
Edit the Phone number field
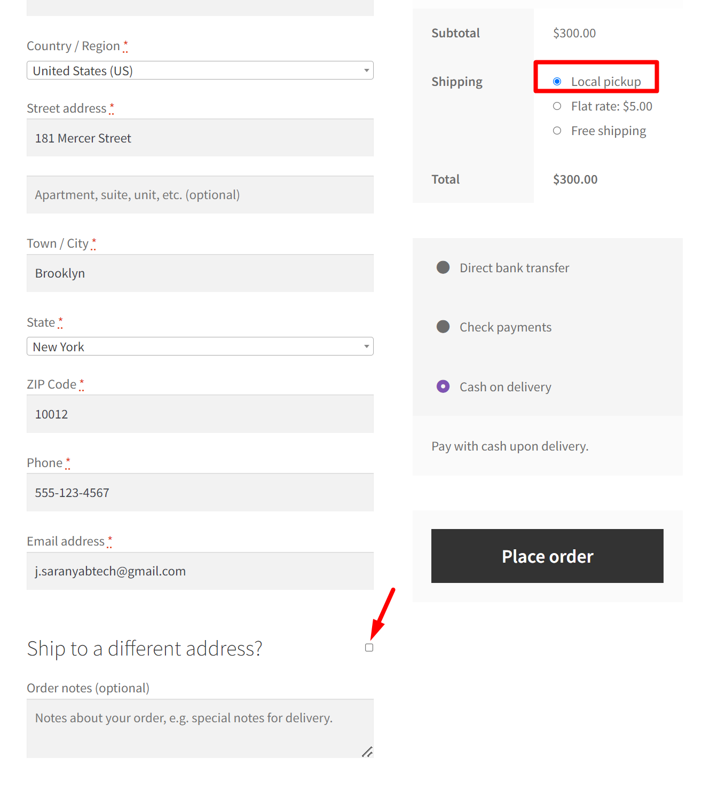click(200, 492)
